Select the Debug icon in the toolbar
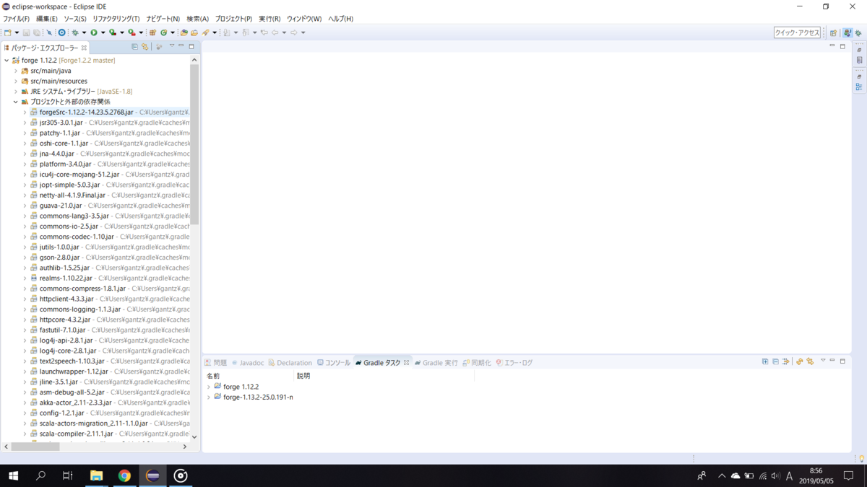The height and width of the screenshot is (487, 867). [x=76, y=32]
